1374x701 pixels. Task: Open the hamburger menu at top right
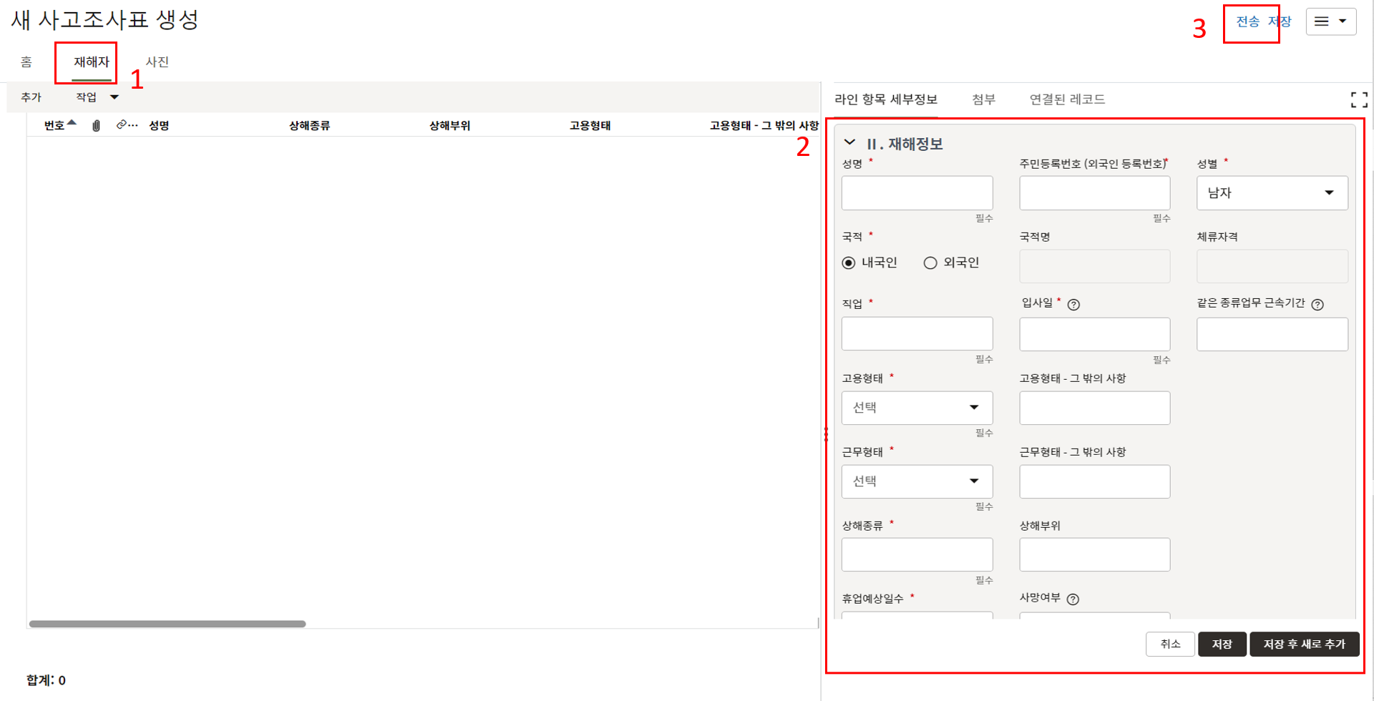point(1330,21)
